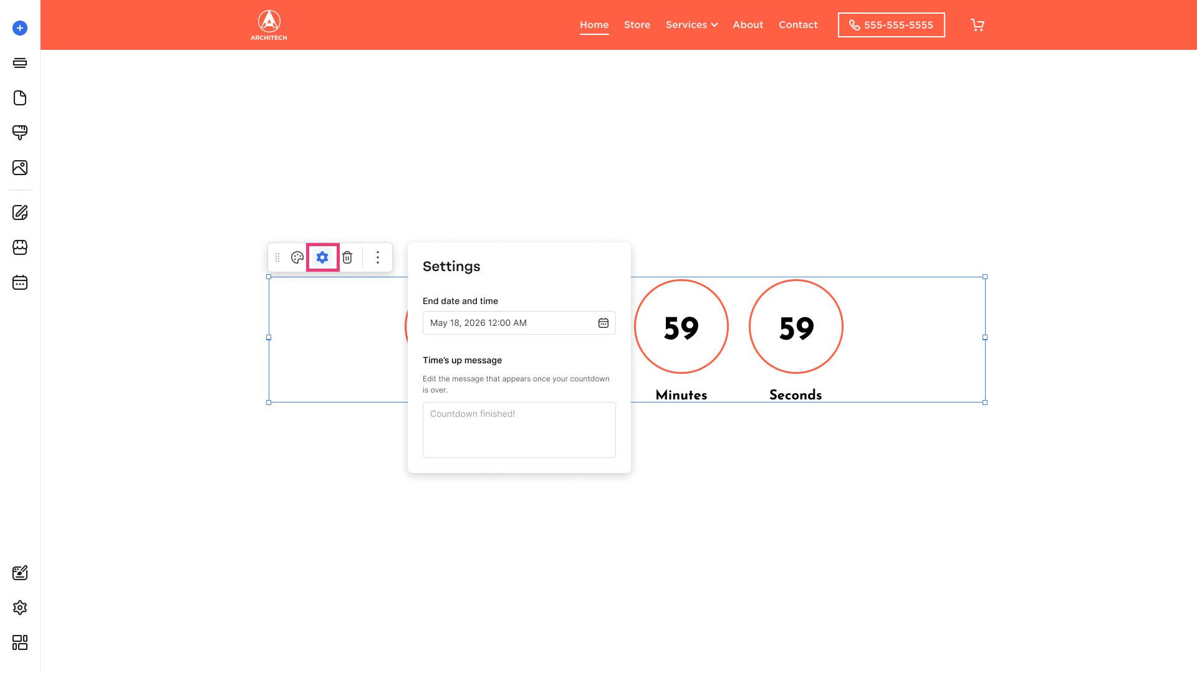Click the 555-555-5555 phone button
The width and height of the screenshot is (1197, 673).
click(892, 25)
